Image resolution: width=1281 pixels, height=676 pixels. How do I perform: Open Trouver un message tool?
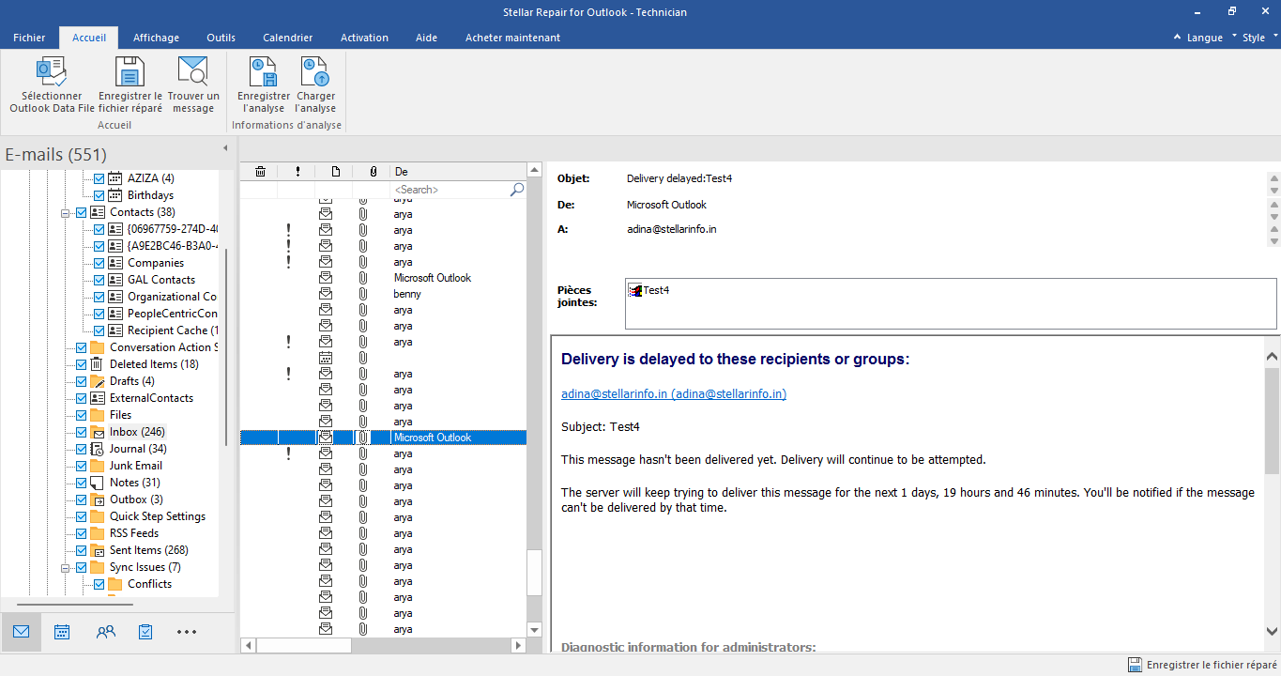click(193, 71)
